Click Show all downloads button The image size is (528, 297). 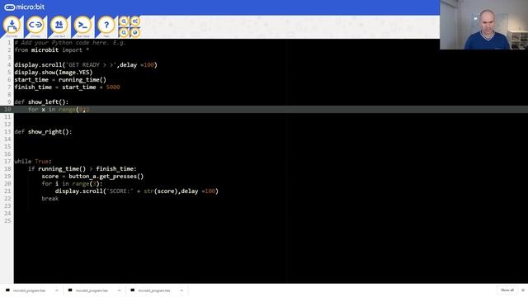click(507, 290)
